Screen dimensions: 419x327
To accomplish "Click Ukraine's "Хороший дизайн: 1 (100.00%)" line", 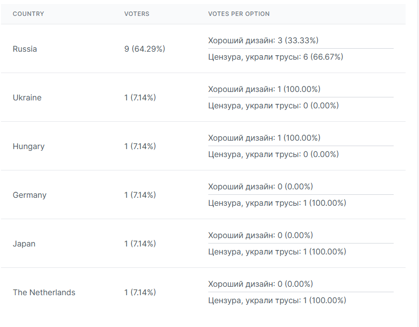I will (264, 89).
